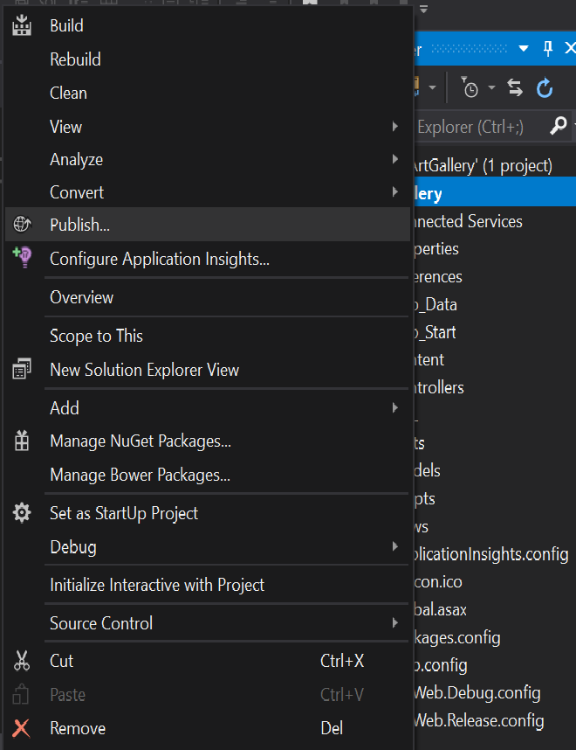
Task: Click the Build icon in context menu
Action: pyautogui.click(x=22, y=25)
